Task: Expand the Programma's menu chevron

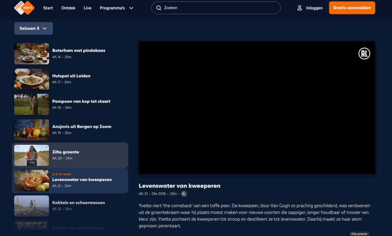Action: coord(131,8)
